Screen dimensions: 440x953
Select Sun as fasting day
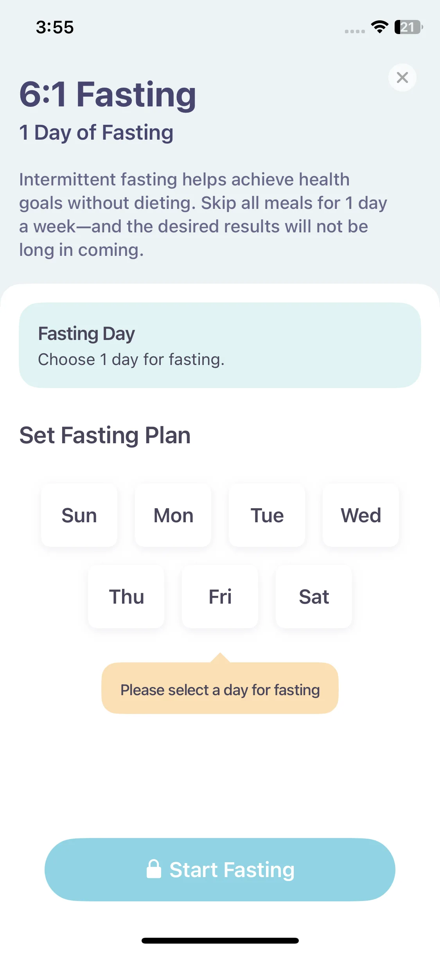pos(79,515)
